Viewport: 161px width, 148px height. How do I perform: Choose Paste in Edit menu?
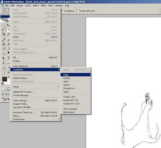coord(35,37)
